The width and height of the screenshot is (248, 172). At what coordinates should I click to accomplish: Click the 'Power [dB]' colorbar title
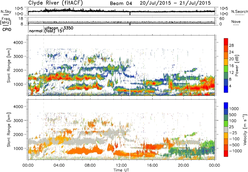pos(237,66)
